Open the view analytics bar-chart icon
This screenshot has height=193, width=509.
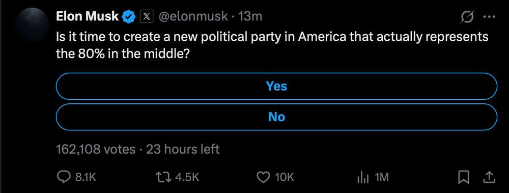362,177
